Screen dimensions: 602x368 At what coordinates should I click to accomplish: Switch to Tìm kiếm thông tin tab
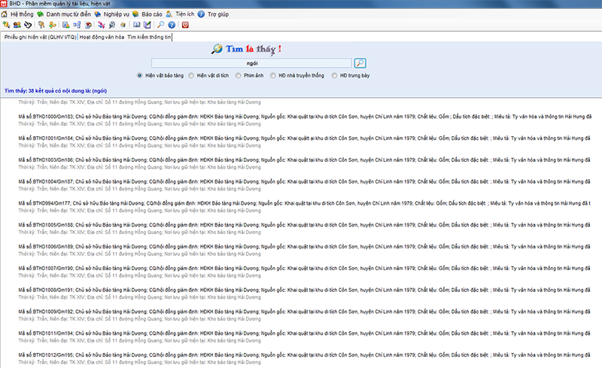(x=149, y=37)
